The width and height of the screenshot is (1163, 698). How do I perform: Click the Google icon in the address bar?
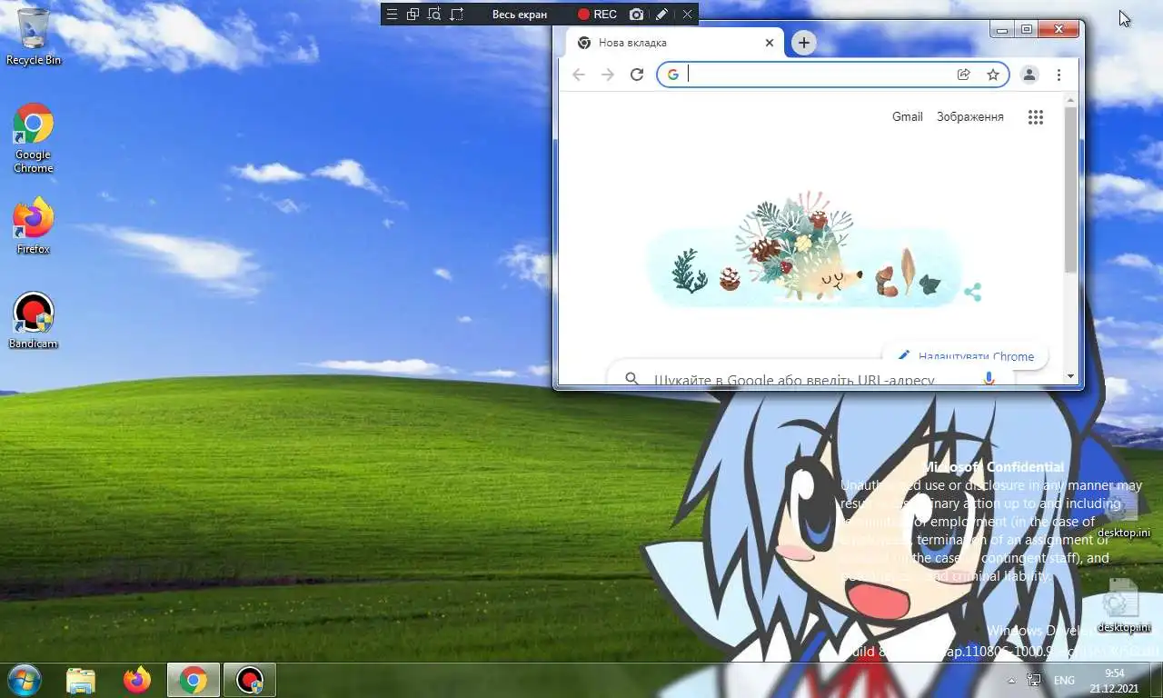click(x=673, y=75)
